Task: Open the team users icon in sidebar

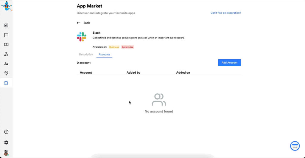Action: click(6, 64)
